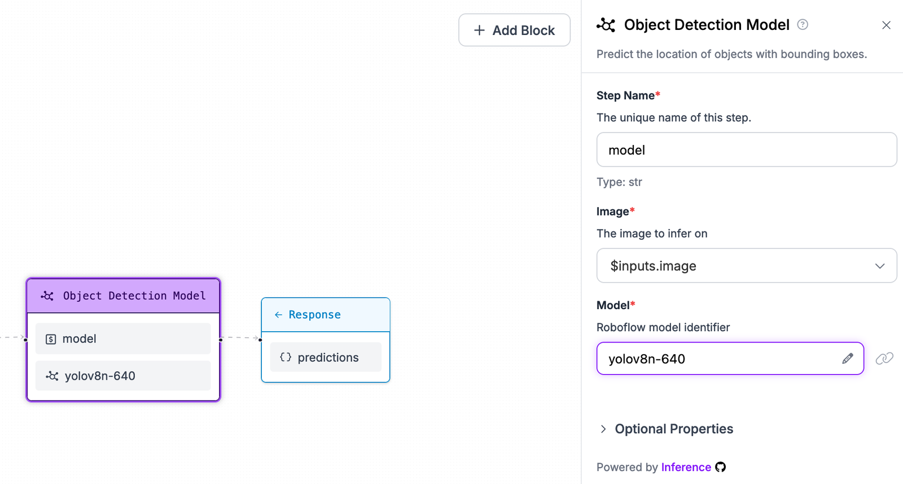
Task: Open the $inputs.image dropdown
Action: pos(746,265)
